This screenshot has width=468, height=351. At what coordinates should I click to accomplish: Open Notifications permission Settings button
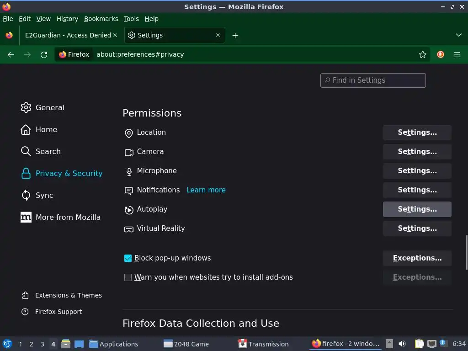click(x=417, y=190)
